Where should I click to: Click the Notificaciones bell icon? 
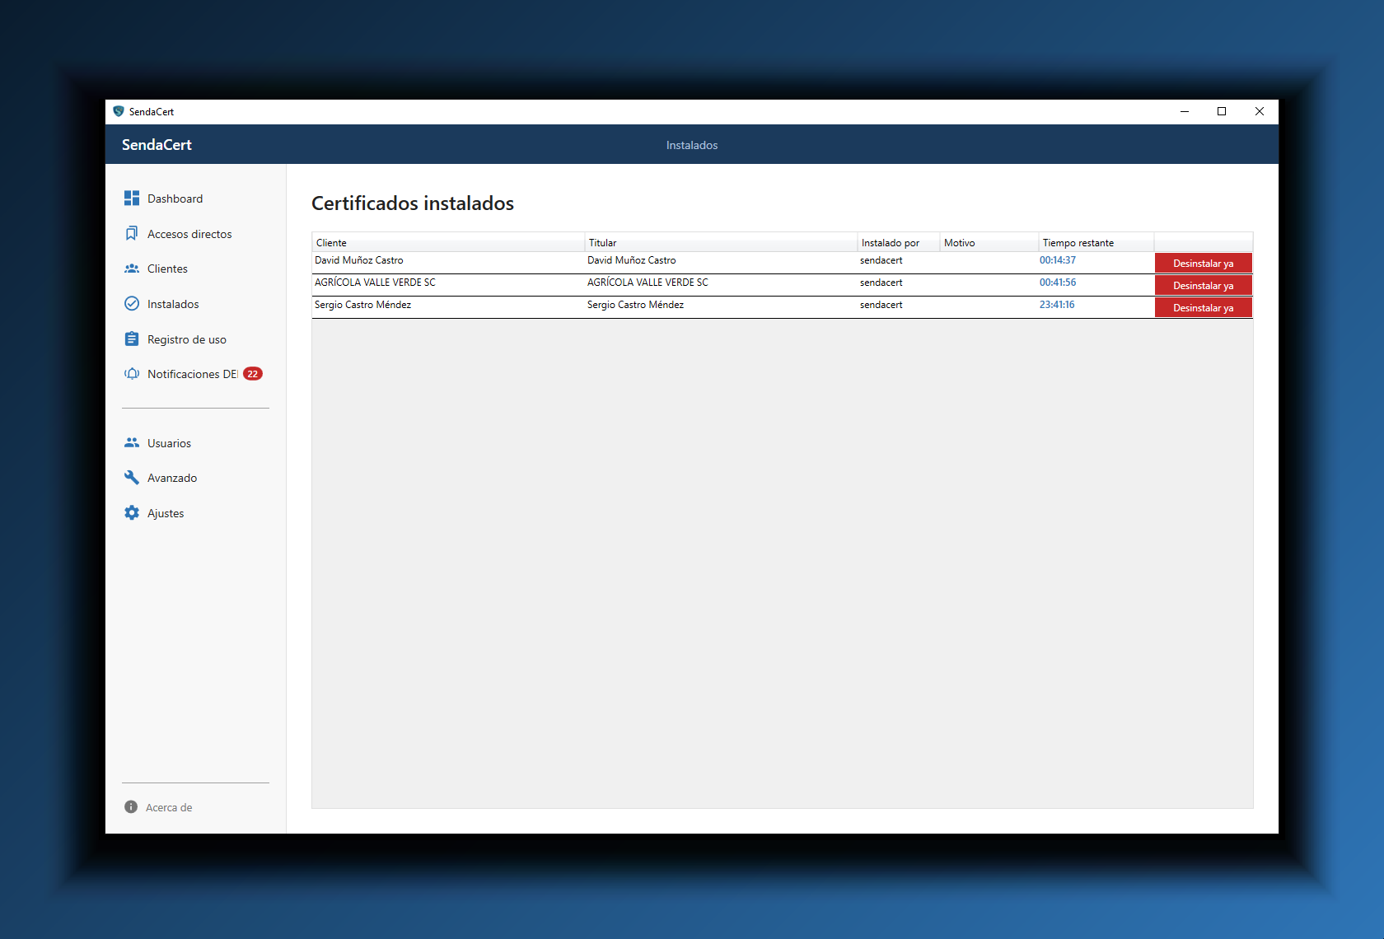coord(132,374)
